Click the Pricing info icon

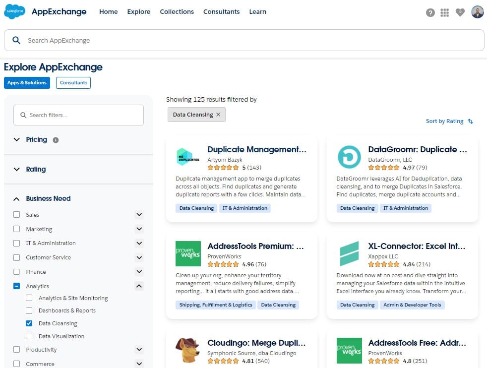pos(56,140)
